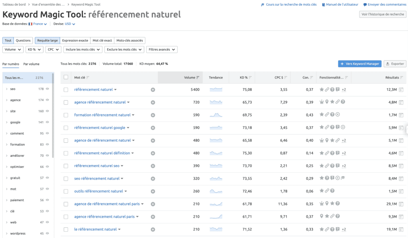Viewport: 408px width, 238px height.
Task: Add 'outils référencement naturel' via plus icon
Action: point(153,191)
